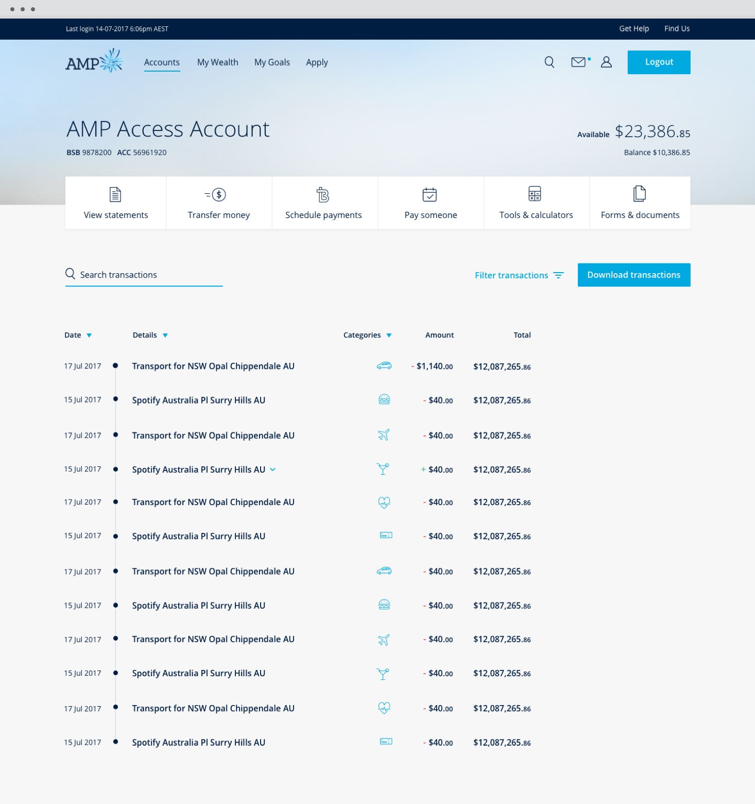755x804 pixels.
Task: Click the Total column header
Action: [x=522, y=335]
